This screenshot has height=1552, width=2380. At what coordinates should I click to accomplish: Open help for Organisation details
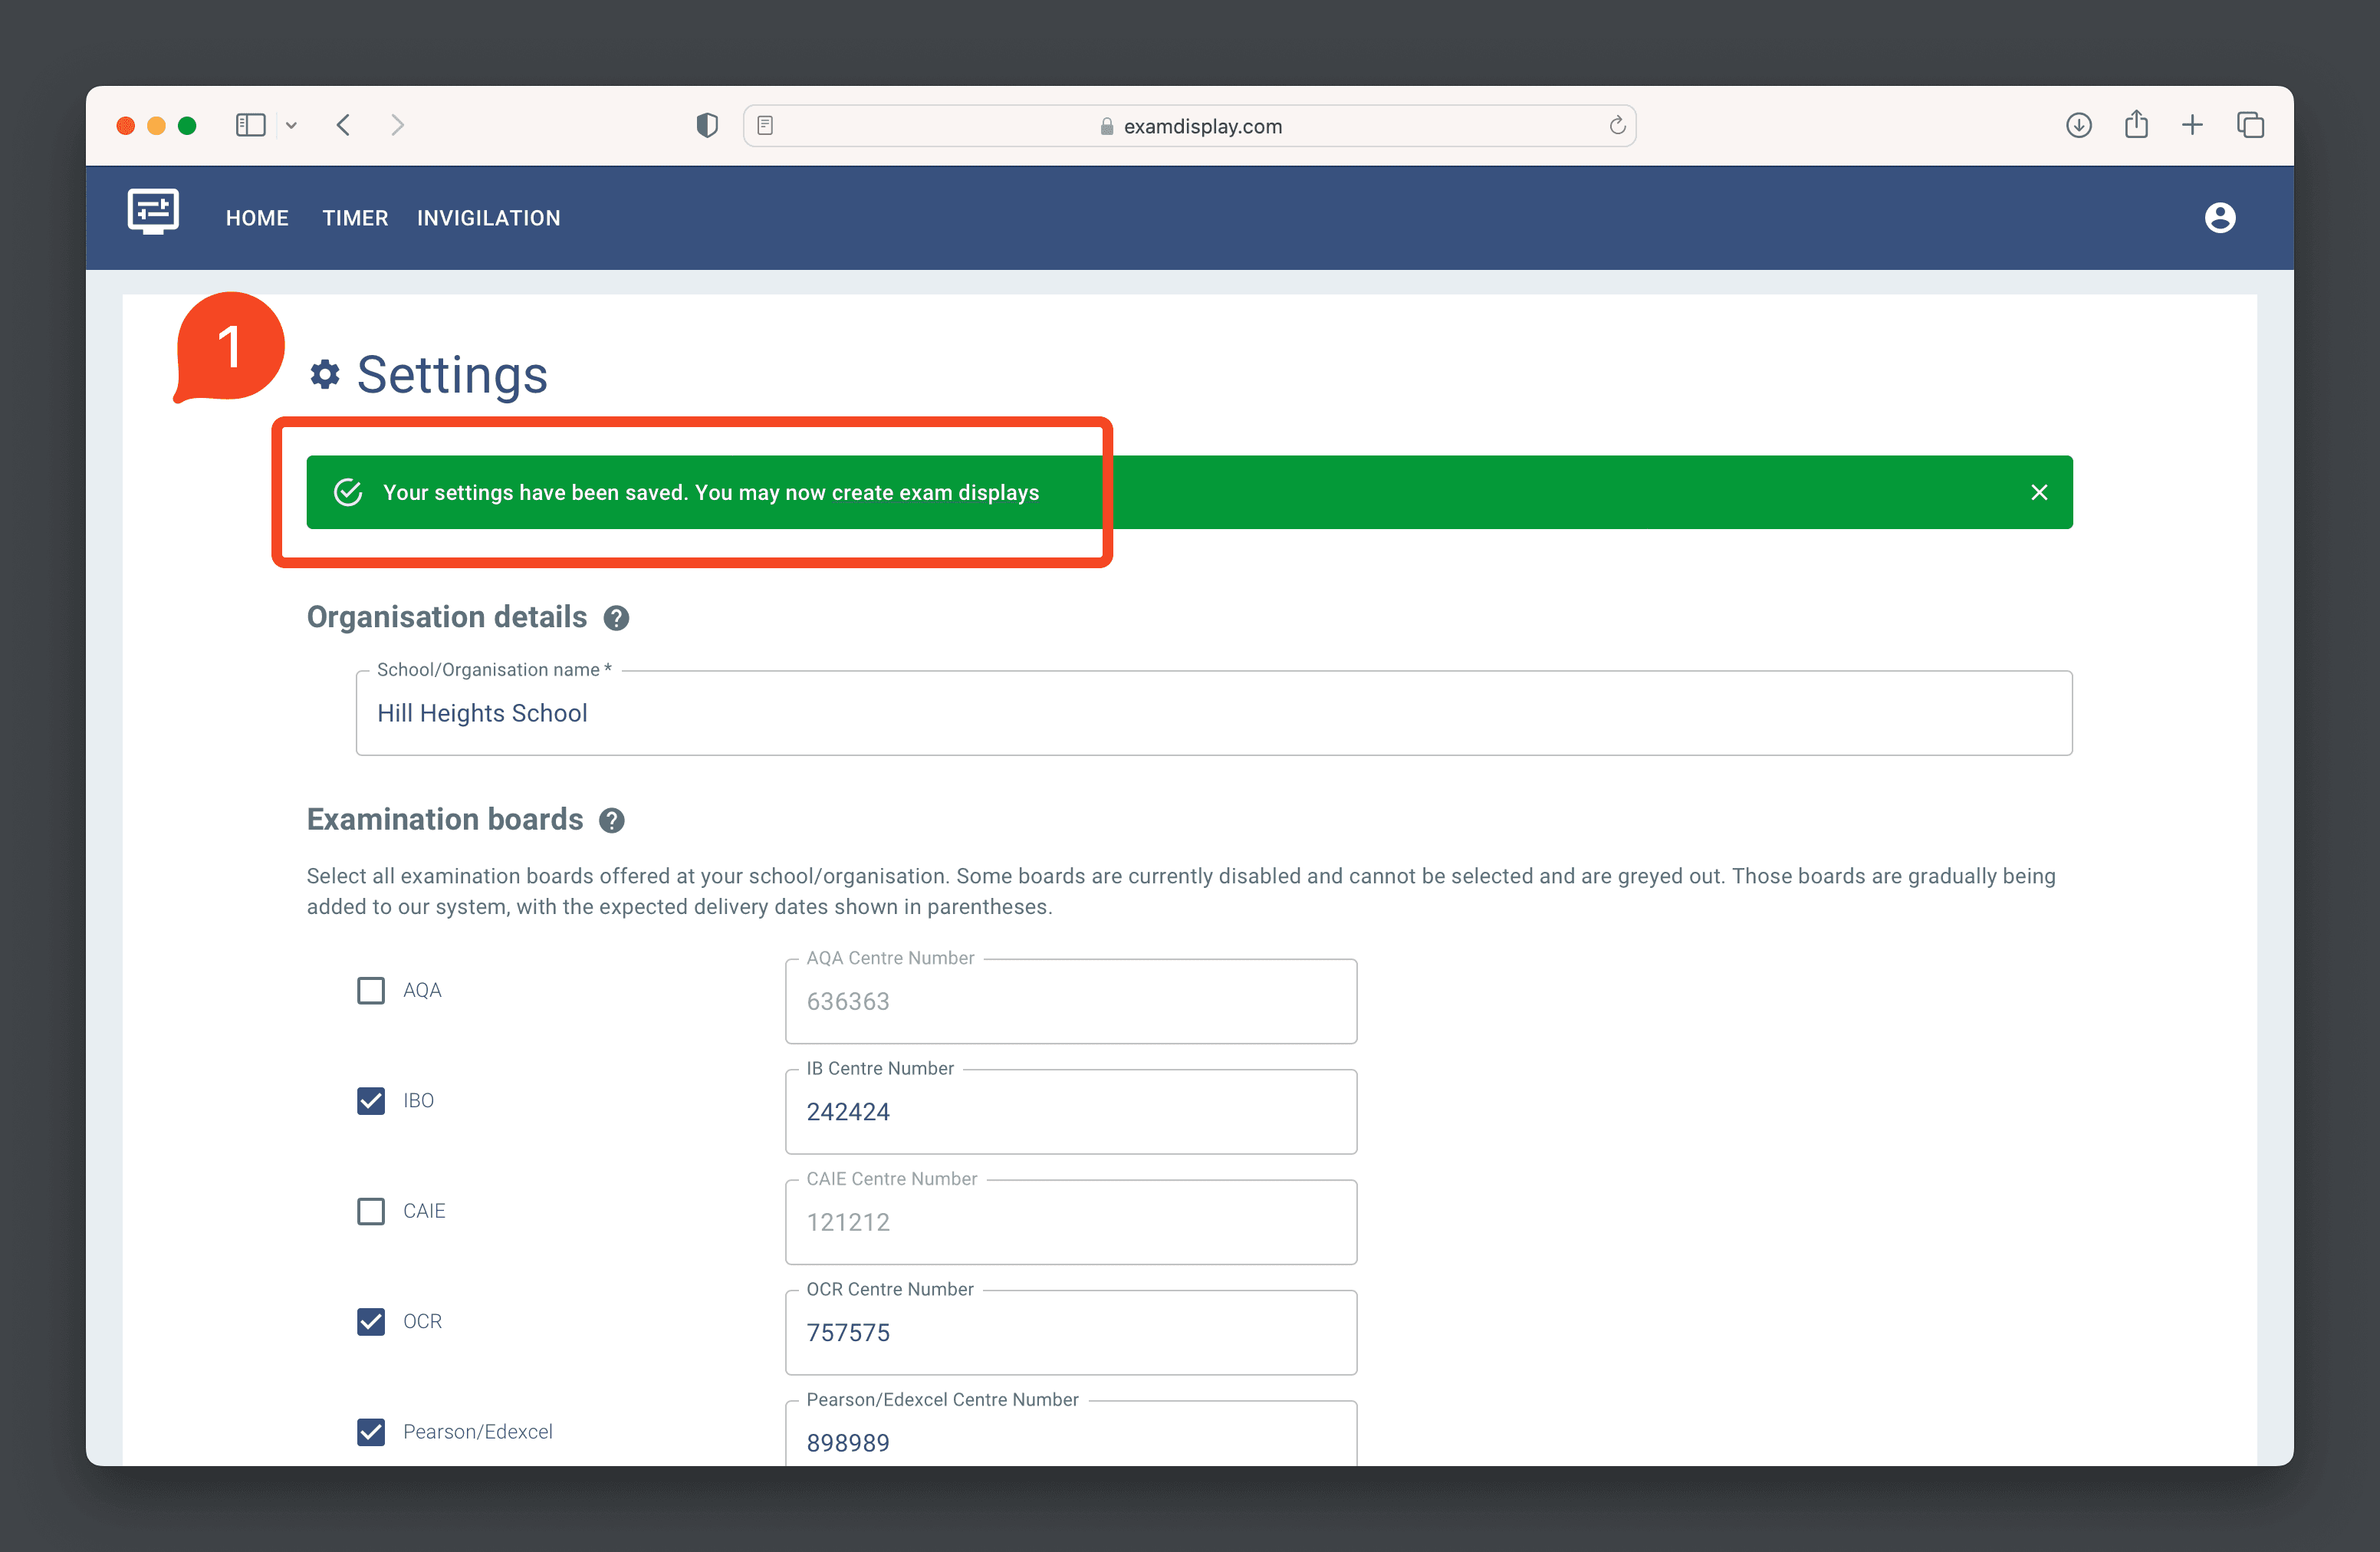(x=616, y=618)
